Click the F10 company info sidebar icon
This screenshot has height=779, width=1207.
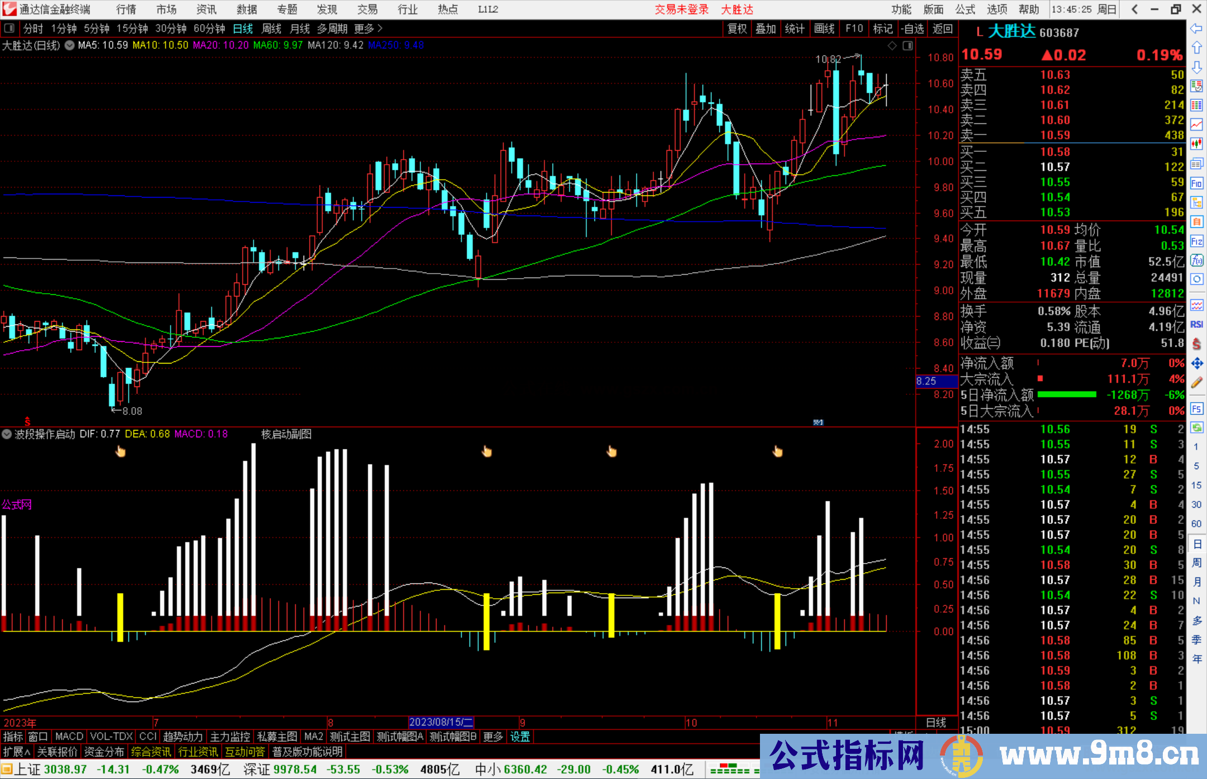click(x=1196, y=183)
